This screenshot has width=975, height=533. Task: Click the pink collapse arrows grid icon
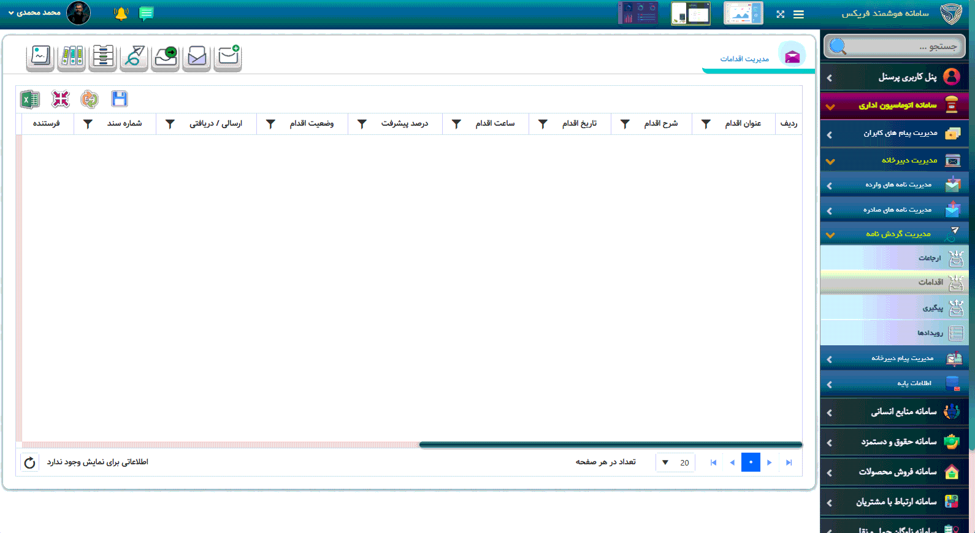pos(61,99)
